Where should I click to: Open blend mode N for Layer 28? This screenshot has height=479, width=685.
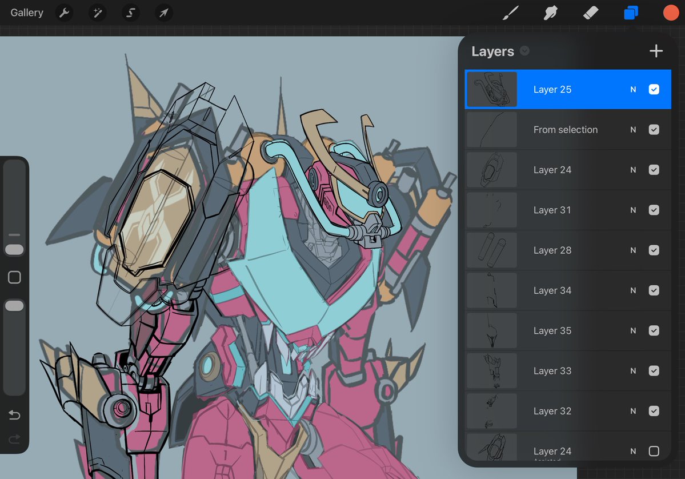click(633, 250)
